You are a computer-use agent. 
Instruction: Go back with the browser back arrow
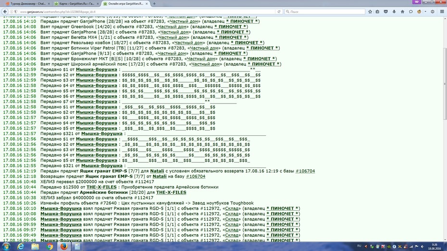(5, 12)
